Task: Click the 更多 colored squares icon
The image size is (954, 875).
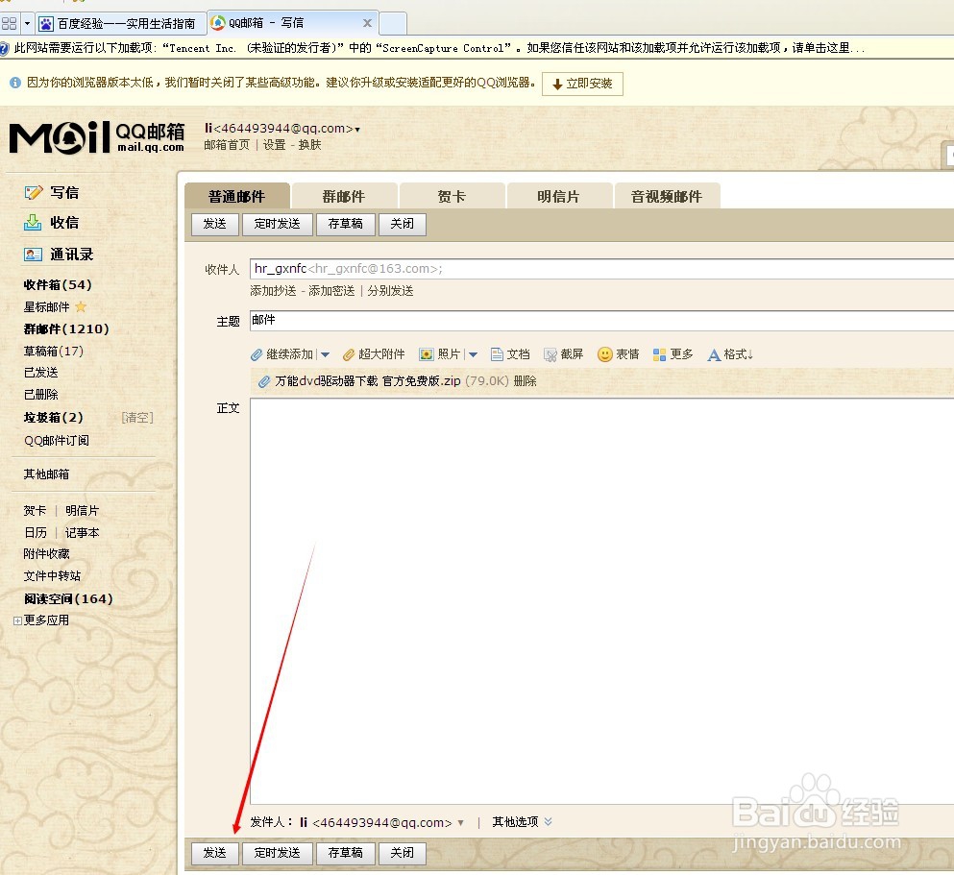Action: 659,354
